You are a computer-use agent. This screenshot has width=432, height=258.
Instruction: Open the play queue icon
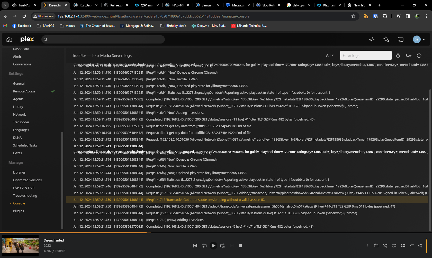click(x=412, y=246)
